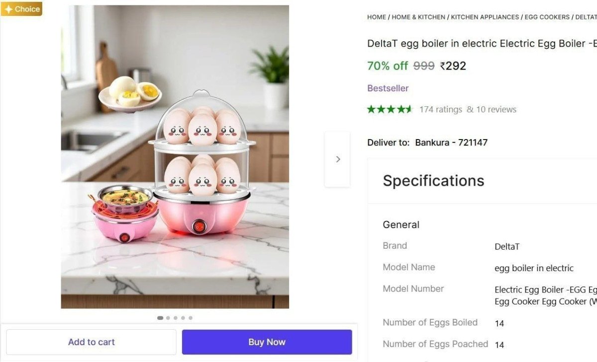
Task: Click the Bestseller label
Action: [x=388, y=88]
